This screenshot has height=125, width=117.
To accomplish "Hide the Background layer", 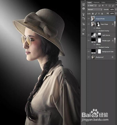I will click(89, 57).
